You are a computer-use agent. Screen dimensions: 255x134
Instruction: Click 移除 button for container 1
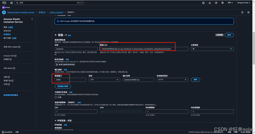[229, 35]
